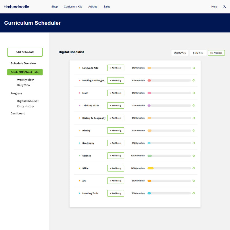The height and width of the screenshot is (230, 230).
Task: Open entry history icon beside STEM progress
Action: [194, 168]
